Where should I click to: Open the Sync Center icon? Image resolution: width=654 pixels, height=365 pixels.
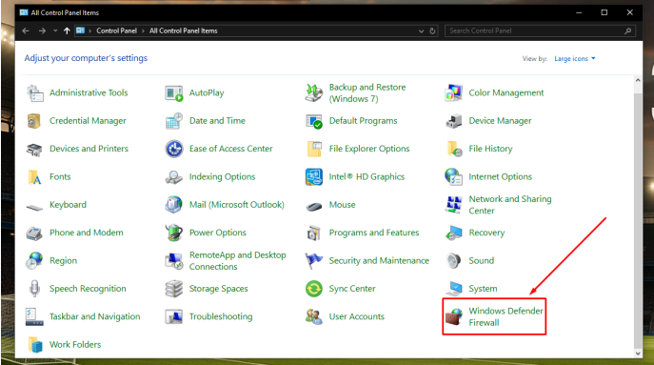(313, 289)
